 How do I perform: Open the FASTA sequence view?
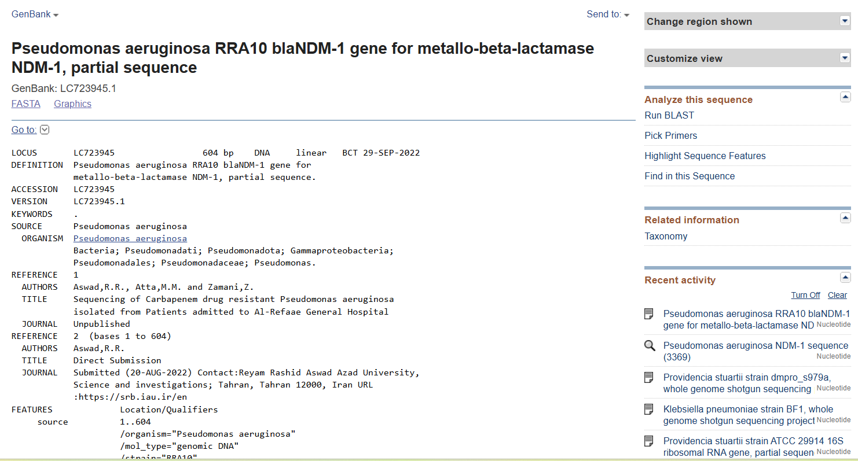pos(26,103)
